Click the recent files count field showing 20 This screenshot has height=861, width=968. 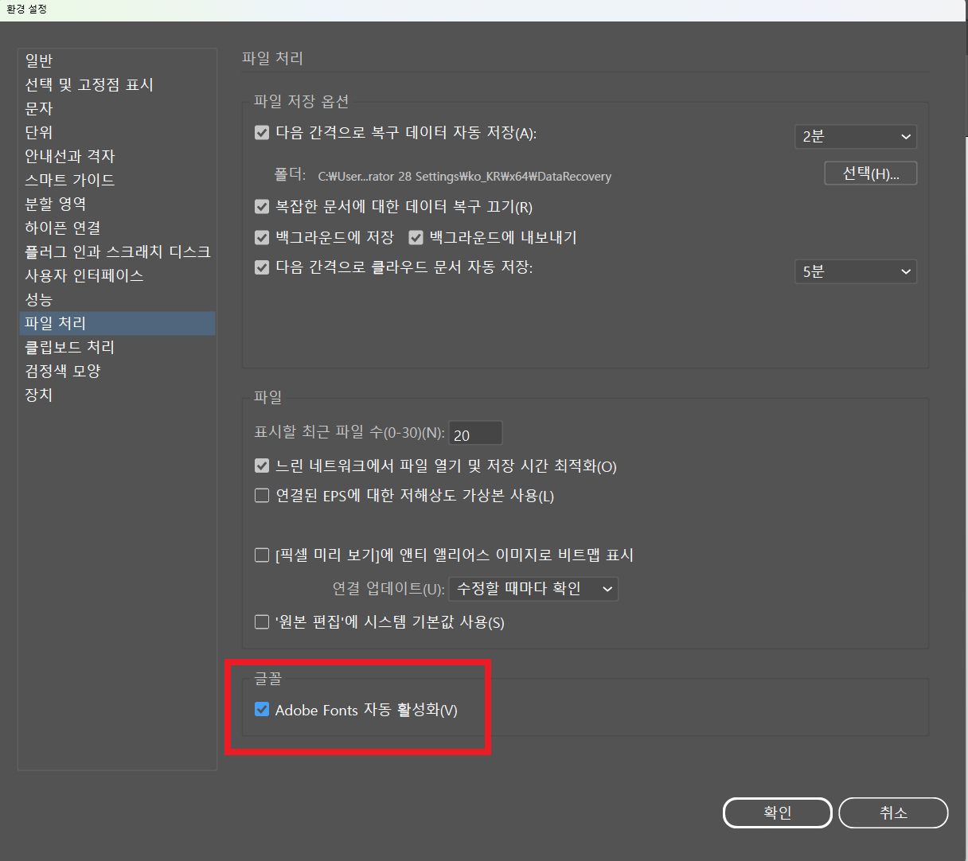(475, 434)
